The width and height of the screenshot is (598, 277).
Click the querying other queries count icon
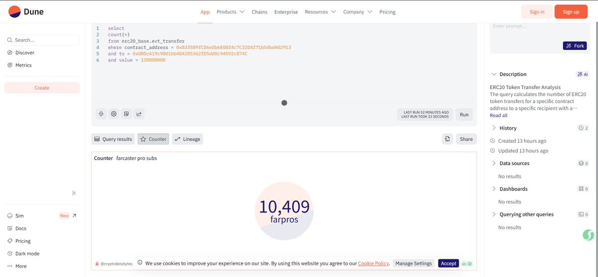(584, 214)
